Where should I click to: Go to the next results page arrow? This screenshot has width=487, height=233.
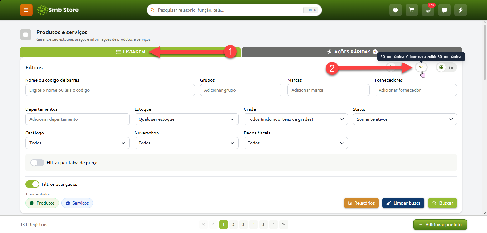coord(274,225)
